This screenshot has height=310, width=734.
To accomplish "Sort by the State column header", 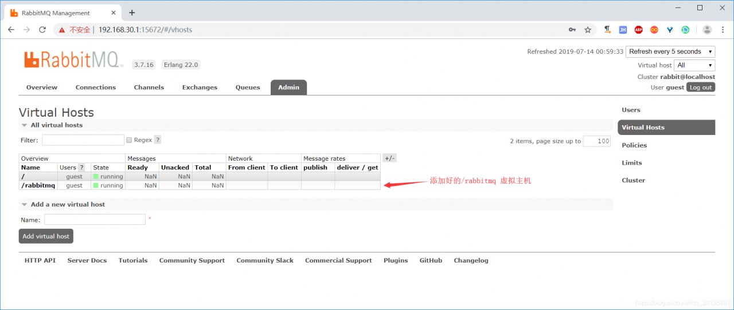I will (101, 168).
